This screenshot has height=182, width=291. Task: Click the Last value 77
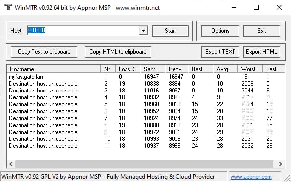pos(269,118)
